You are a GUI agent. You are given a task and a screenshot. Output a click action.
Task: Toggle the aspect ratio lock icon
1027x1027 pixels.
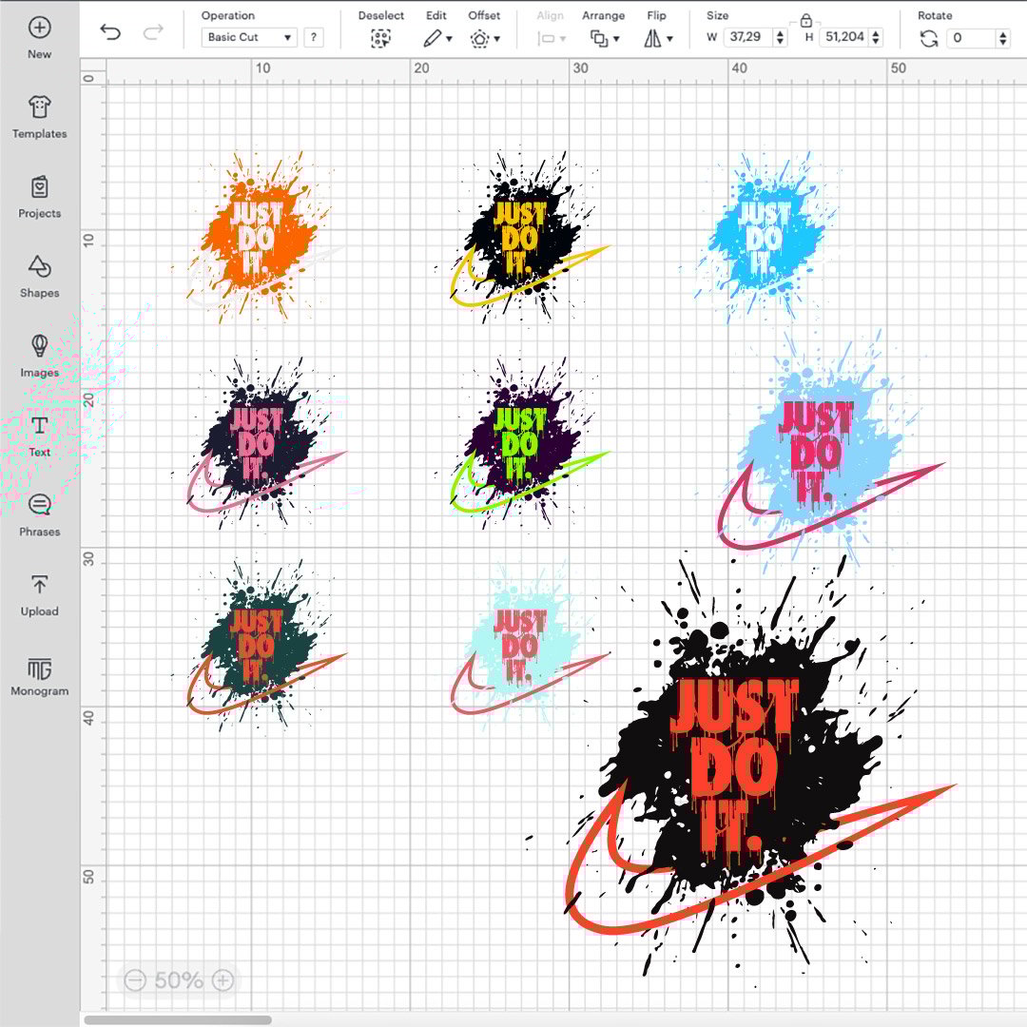(806, 21)
